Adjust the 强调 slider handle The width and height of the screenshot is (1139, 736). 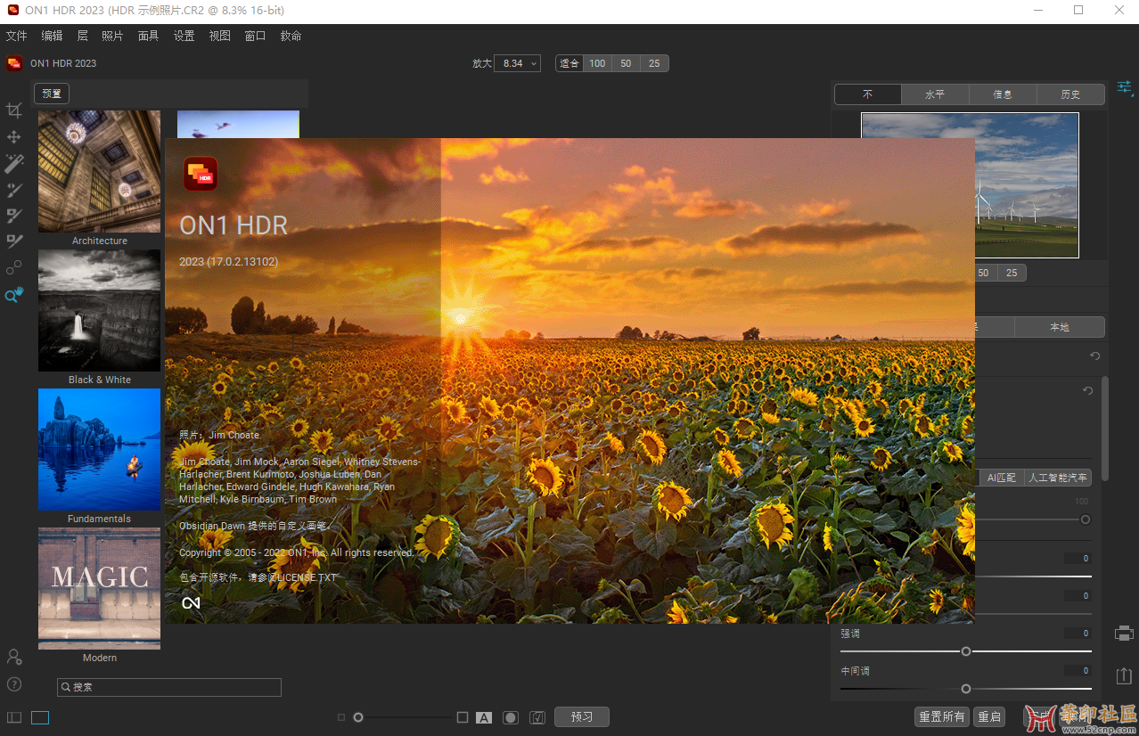point(965,651)
